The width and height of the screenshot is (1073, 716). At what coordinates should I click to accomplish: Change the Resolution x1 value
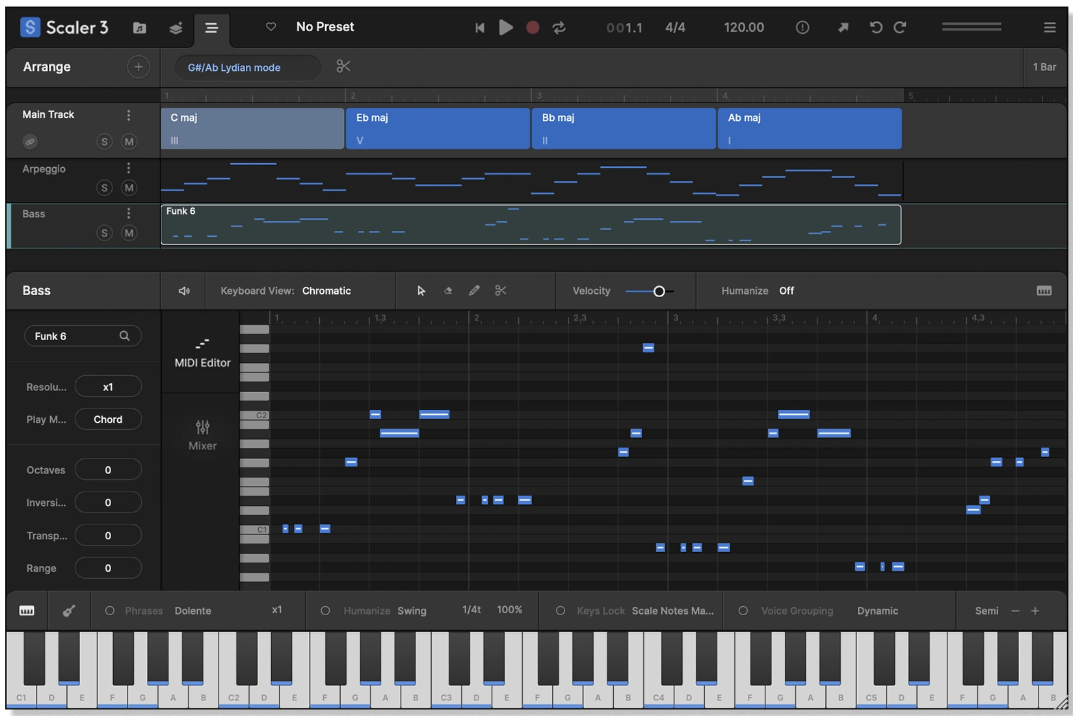[108, 387]
